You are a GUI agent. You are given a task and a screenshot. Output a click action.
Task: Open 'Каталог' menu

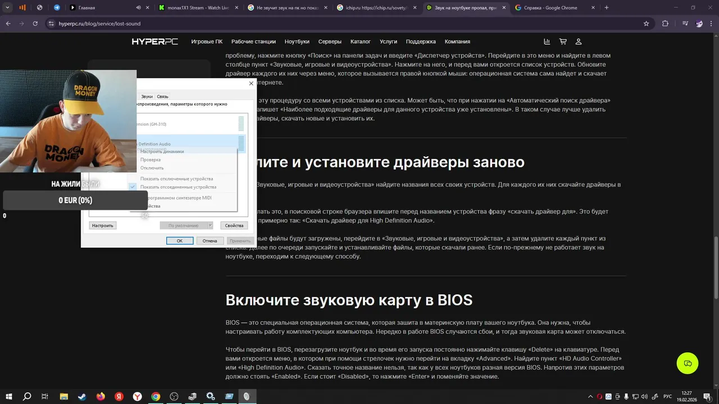point(361,42)
